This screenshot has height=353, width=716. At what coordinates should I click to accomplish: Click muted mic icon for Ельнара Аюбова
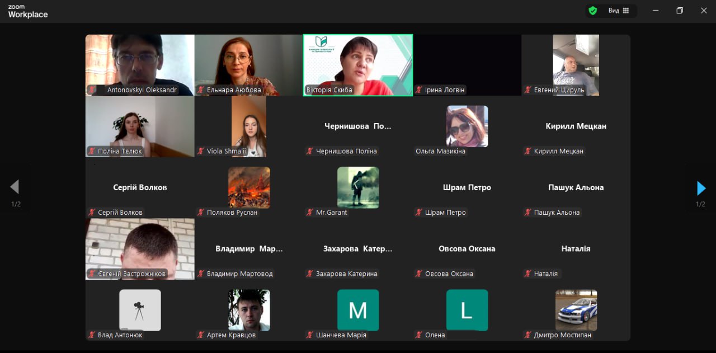(x=201, y=90)
